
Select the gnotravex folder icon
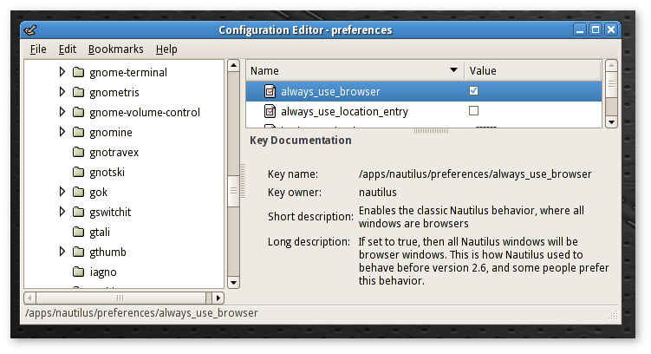coord(79,152)
